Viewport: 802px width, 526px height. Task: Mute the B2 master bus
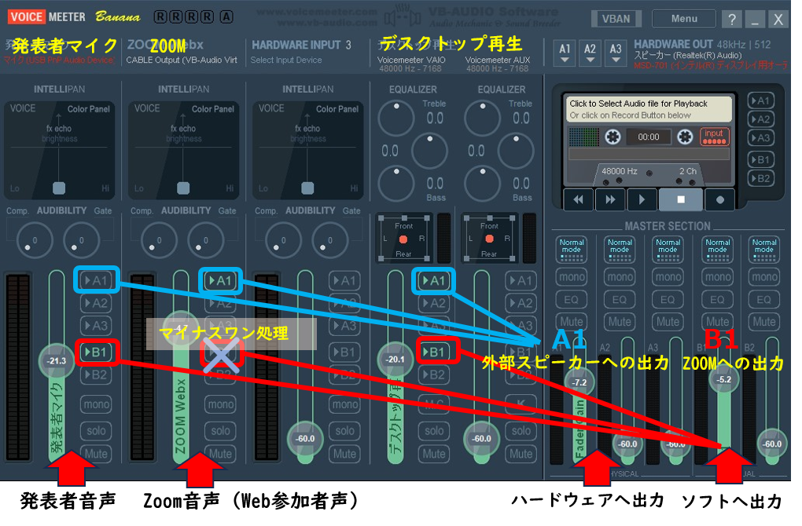(x=764, y=322)
